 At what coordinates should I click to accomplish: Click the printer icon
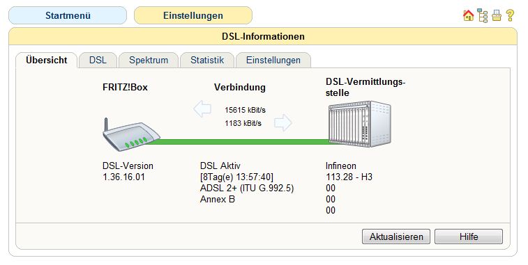tap(497, 15)
